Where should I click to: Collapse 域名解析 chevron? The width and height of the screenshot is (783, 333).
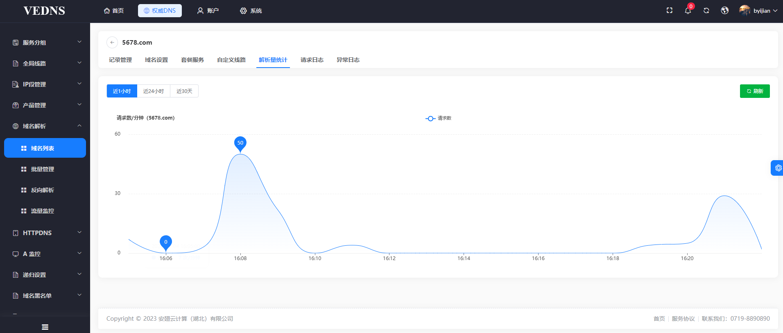pos(79,126)
